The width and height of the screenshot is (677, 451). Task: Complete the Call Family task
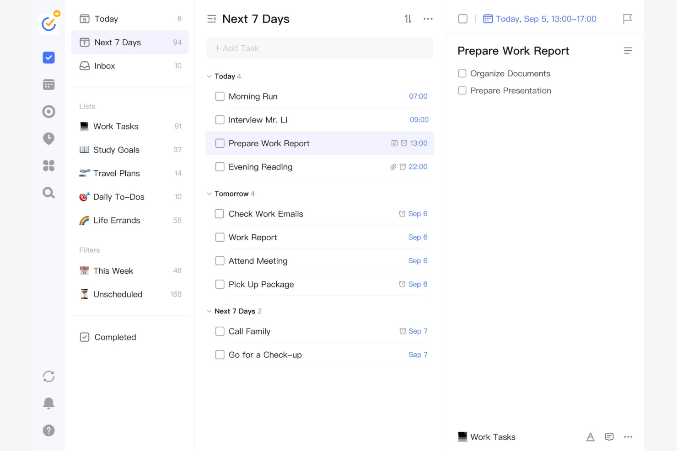click(220, 331)
